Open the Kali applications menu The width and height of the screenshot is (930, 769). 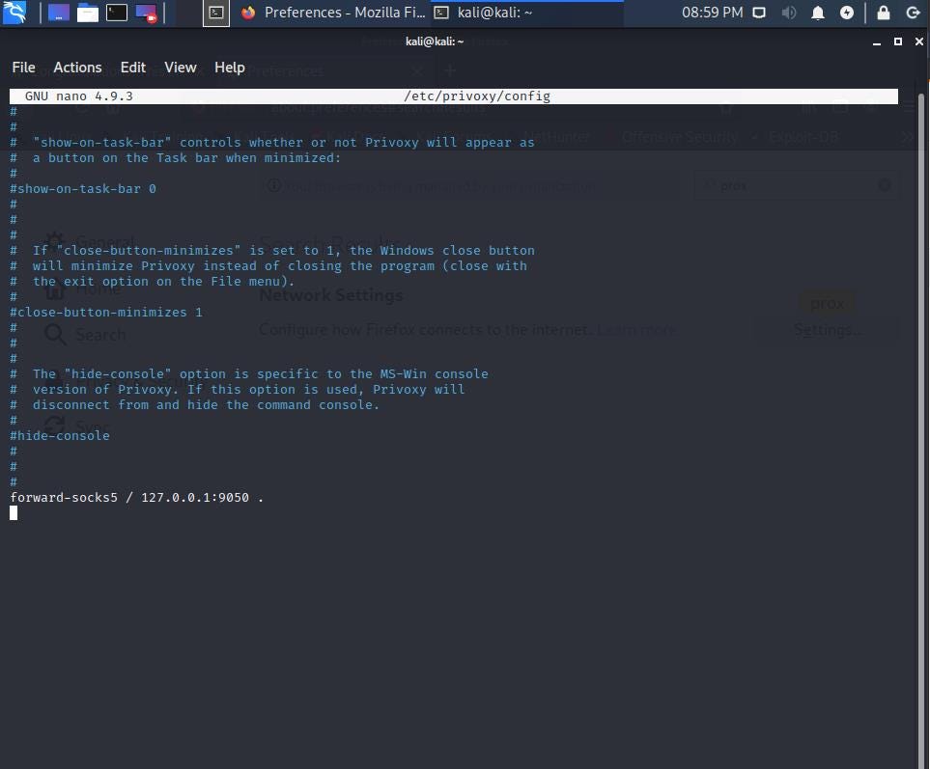[14, 13]
